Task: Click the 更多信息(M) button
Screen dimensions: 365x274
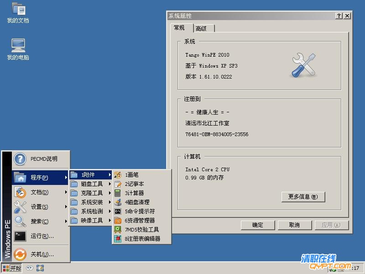Action: pos(303,197)
